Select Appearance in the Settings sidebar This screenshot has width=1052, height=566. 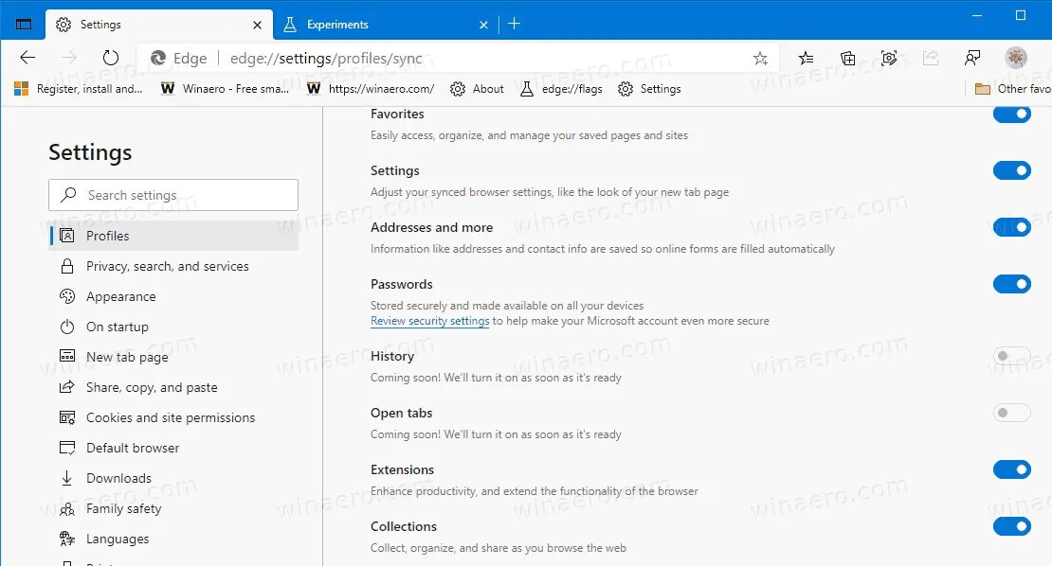tap(119, 296)
